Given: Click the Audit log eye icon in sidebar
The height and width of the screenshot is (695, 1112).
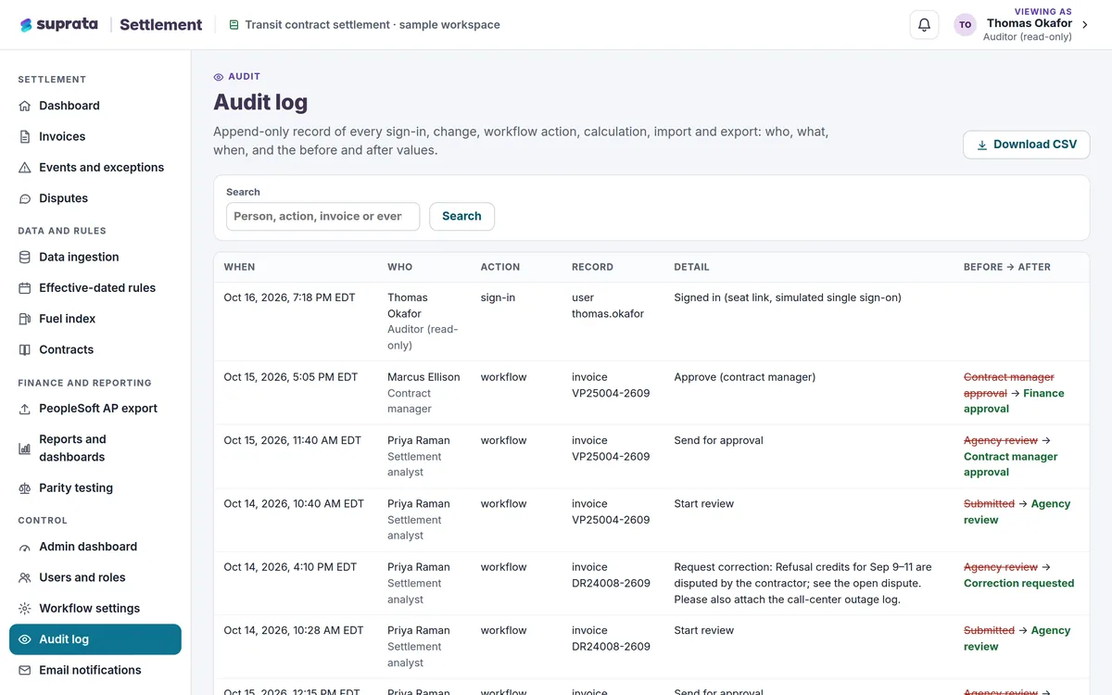Looking at the screenshot, I should point(25,639).
